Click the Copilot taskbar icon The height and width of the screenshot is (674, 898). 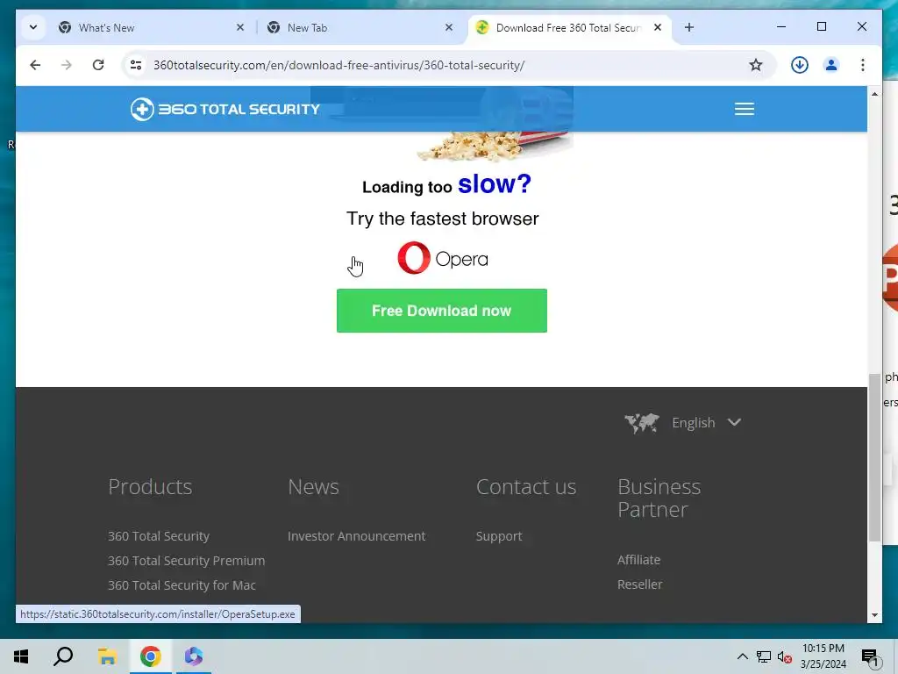[x=194, y=656]
